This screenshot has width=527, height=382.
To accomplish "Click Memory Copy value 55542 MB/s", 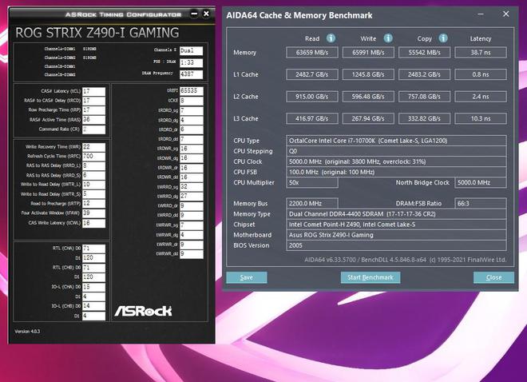I will 424,53.
